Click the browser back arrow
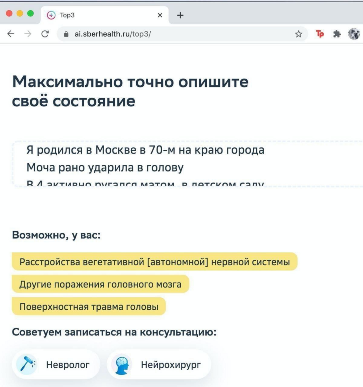Image resolution: width=363 pixels, height=387 pixels. point(11,34)
